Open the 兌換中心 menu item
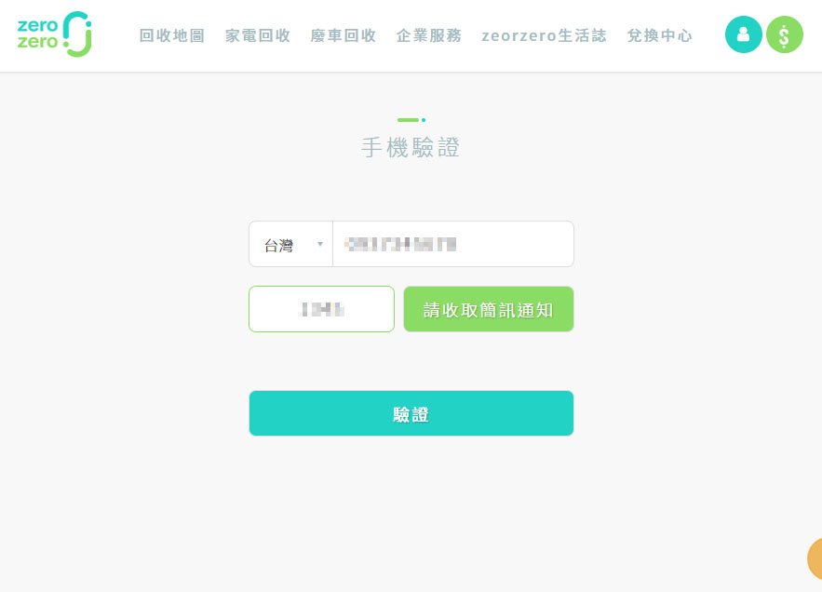Image resolution: width=822 pixels, height=592 pixels. click(x=659, y=35)
